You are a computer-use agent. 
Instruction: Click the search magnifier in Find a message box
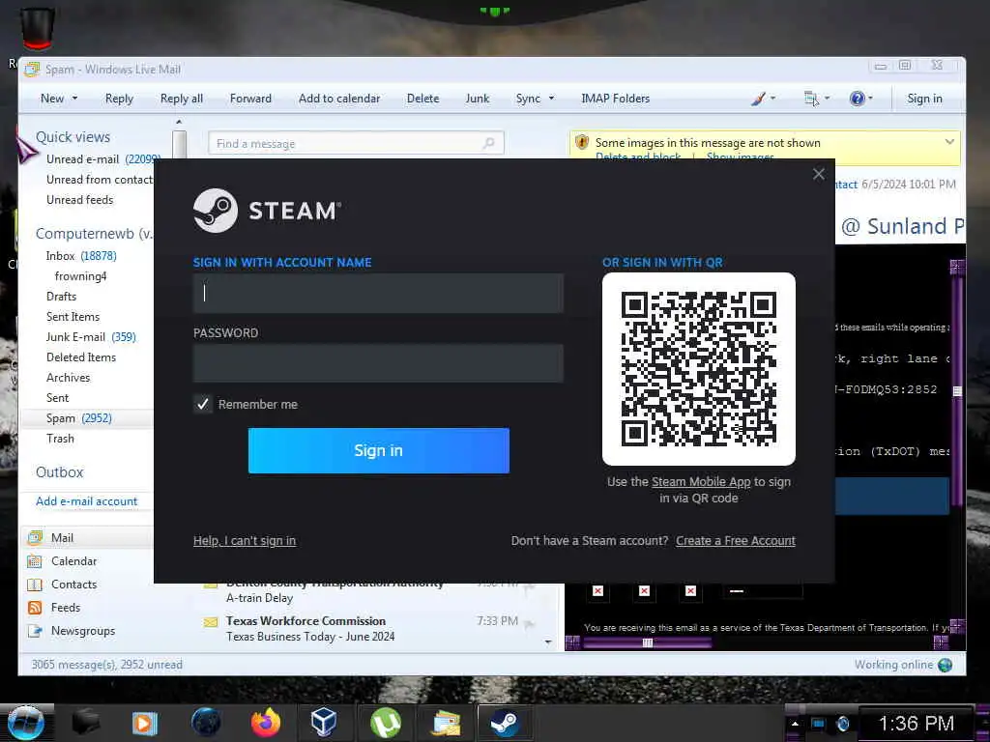coord(488,143)
